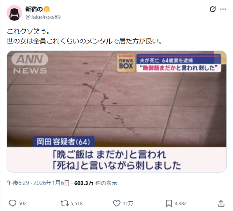Click the repost arrows icon

pyautogui.click(x=64, y=203)
